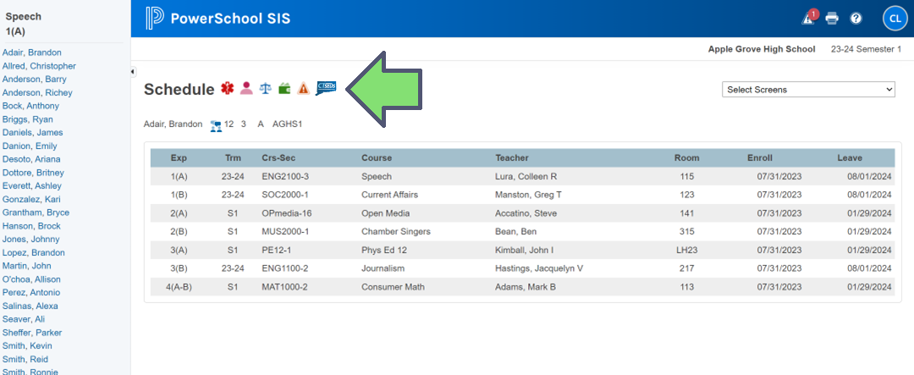Open the blue legal scales alert icon
Screen dimensions: 914x375
pyautogui.click(x=266, y=88)
